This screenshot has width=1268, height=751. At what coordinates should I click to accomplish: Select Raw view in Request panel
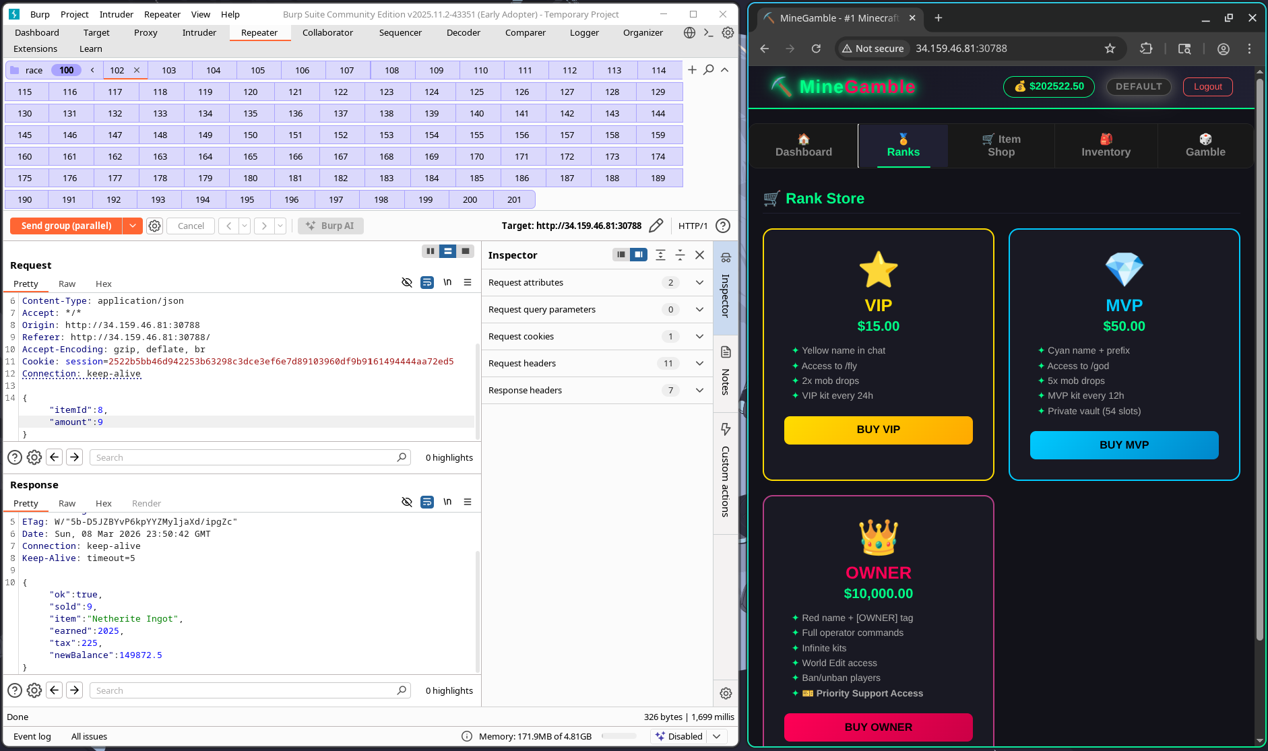tap(67, 284)
